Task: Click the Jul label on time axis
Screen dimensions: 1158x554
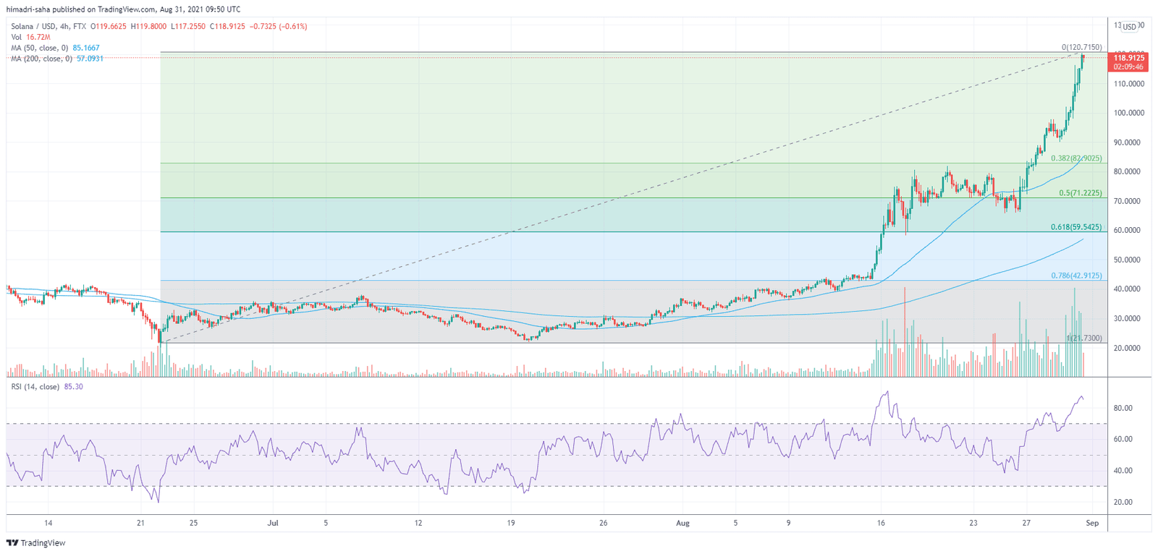Action: pyautogui.click(x=273, y=523)
